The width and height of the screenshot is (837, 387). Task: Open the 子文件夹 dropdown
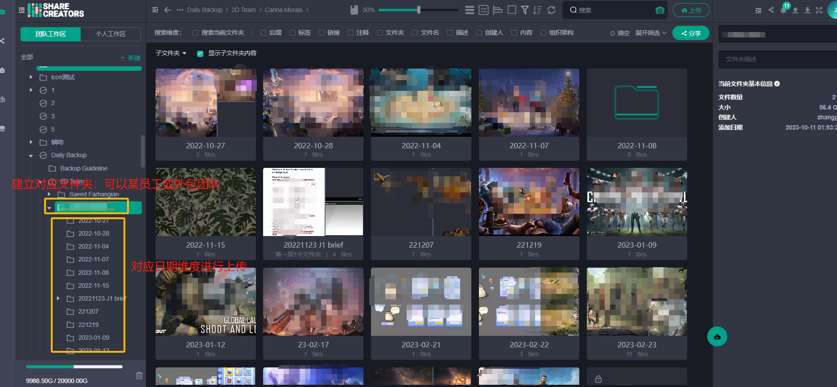click(x=171, y=53)
